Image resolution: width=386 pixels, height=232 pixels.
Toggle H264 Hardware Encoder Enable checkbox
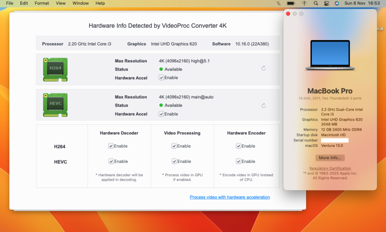pos(238,146)
